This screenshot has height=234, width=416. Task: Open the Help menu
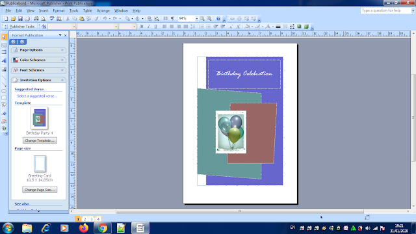136,10
